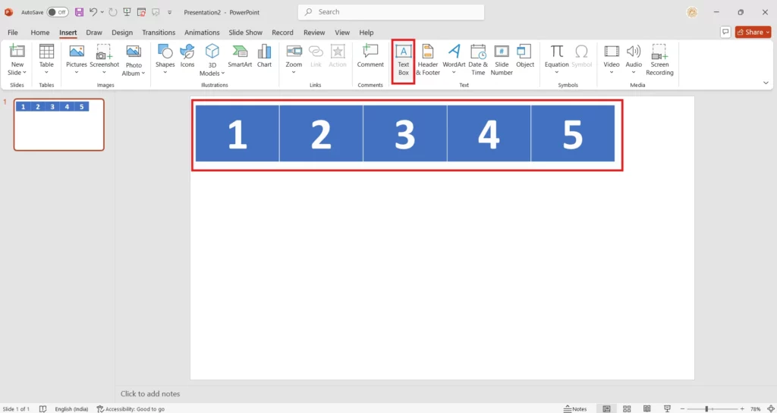777x413 pixels.
Task: Switch to Normal view in status bar
Action: (606, 408)
